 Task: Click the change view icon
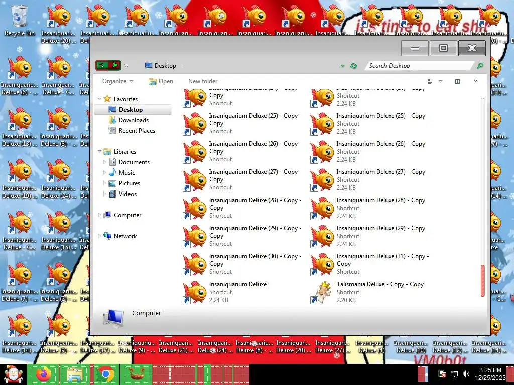click(430, 82)
